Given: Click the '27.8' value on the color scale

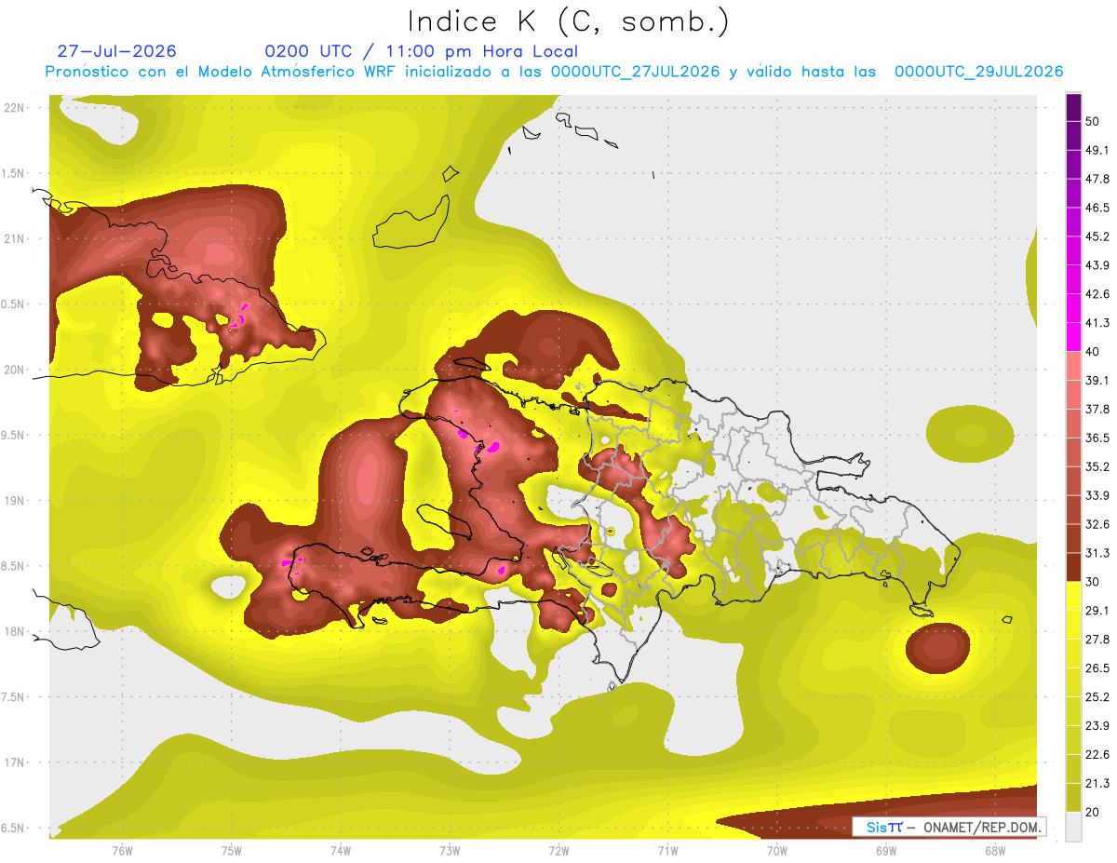Looking at the screenshot, I should tap(1097, 639).
